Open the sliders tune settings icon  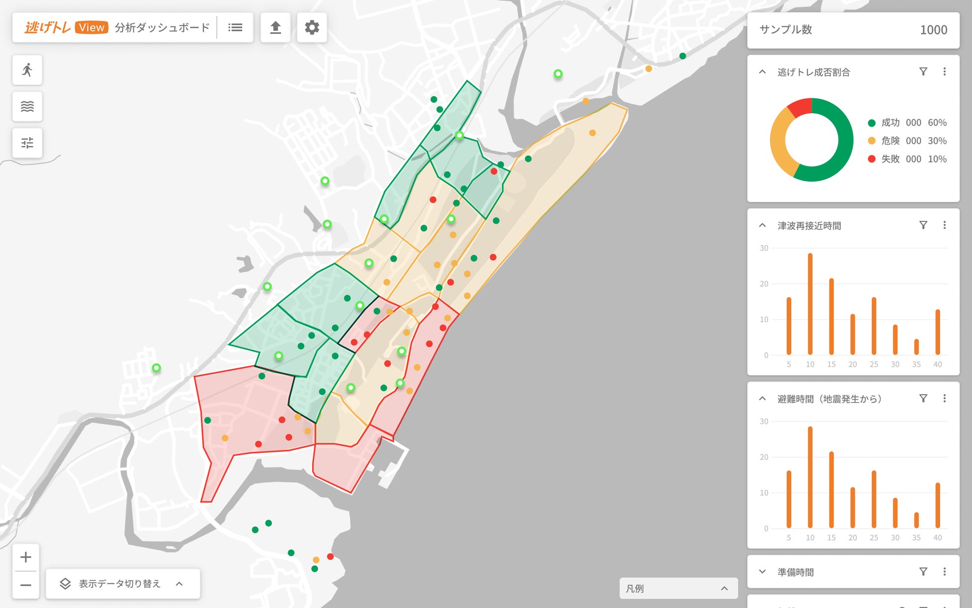(27, 143)
